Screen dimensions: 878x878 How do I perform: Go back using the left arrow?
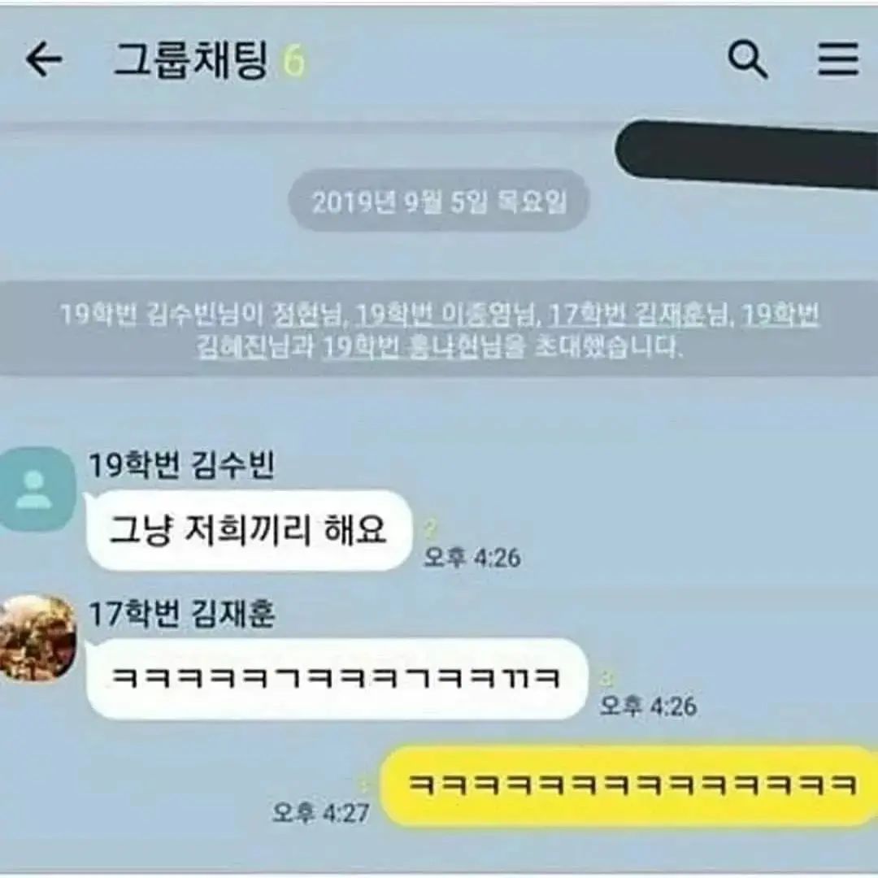click(x=44, y=60)
